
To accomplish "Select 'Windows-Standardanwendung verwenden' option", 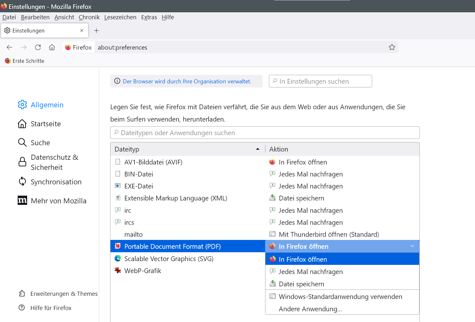I will coord(340,297).
